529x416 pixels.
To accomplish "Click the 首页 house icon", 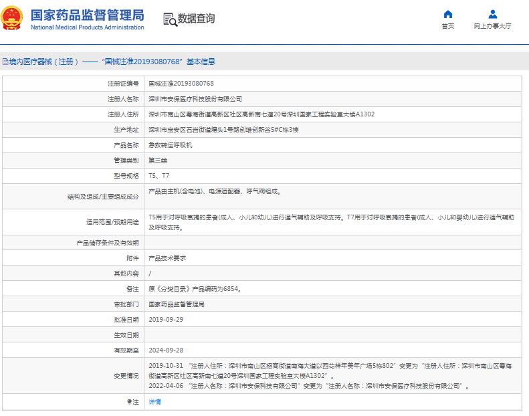I will [x=447, y=14].
